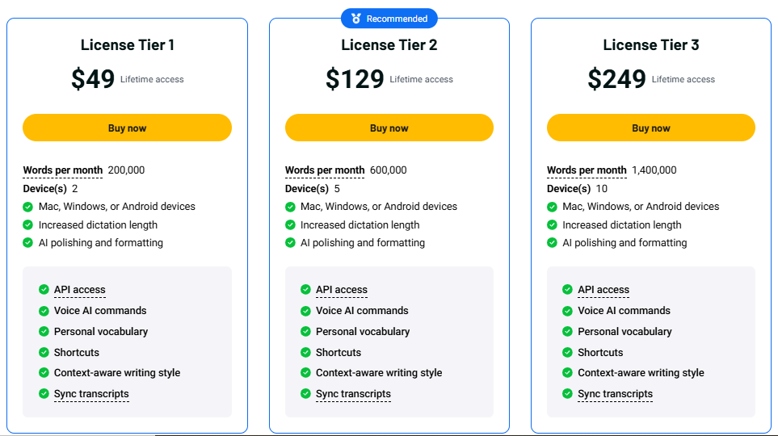Click Tier 2 Shortcuts checkmark icon
Image resolution: width=778 pixels, height=436 pixels.
tap(305, 352)
